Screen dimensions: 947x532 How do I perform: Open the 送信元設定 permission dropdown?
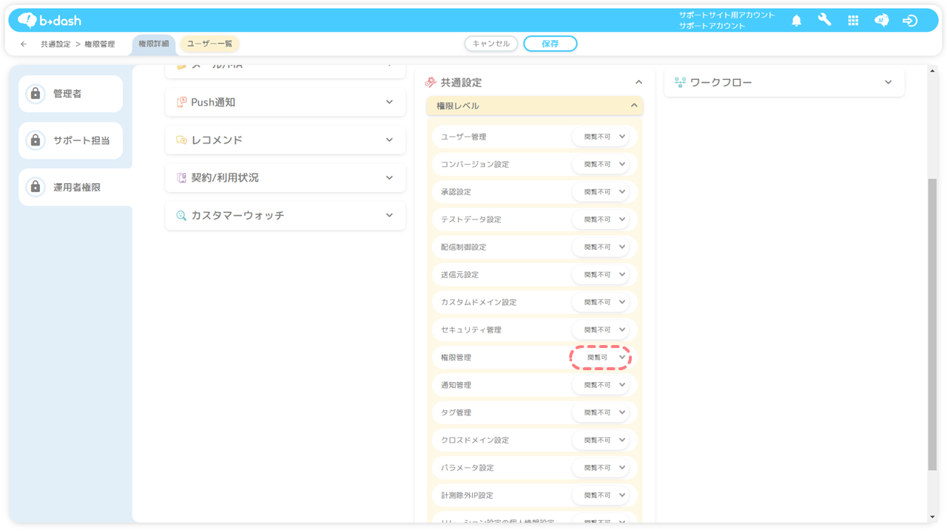click(x=601, y=275)
